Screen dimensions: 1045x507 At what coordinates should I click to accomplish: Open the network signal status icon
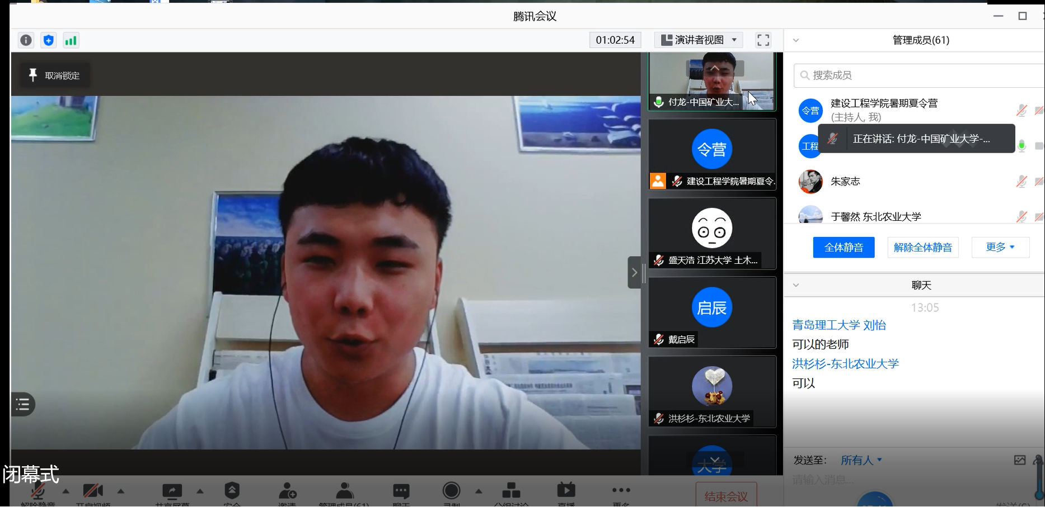(x=71, y=40)
